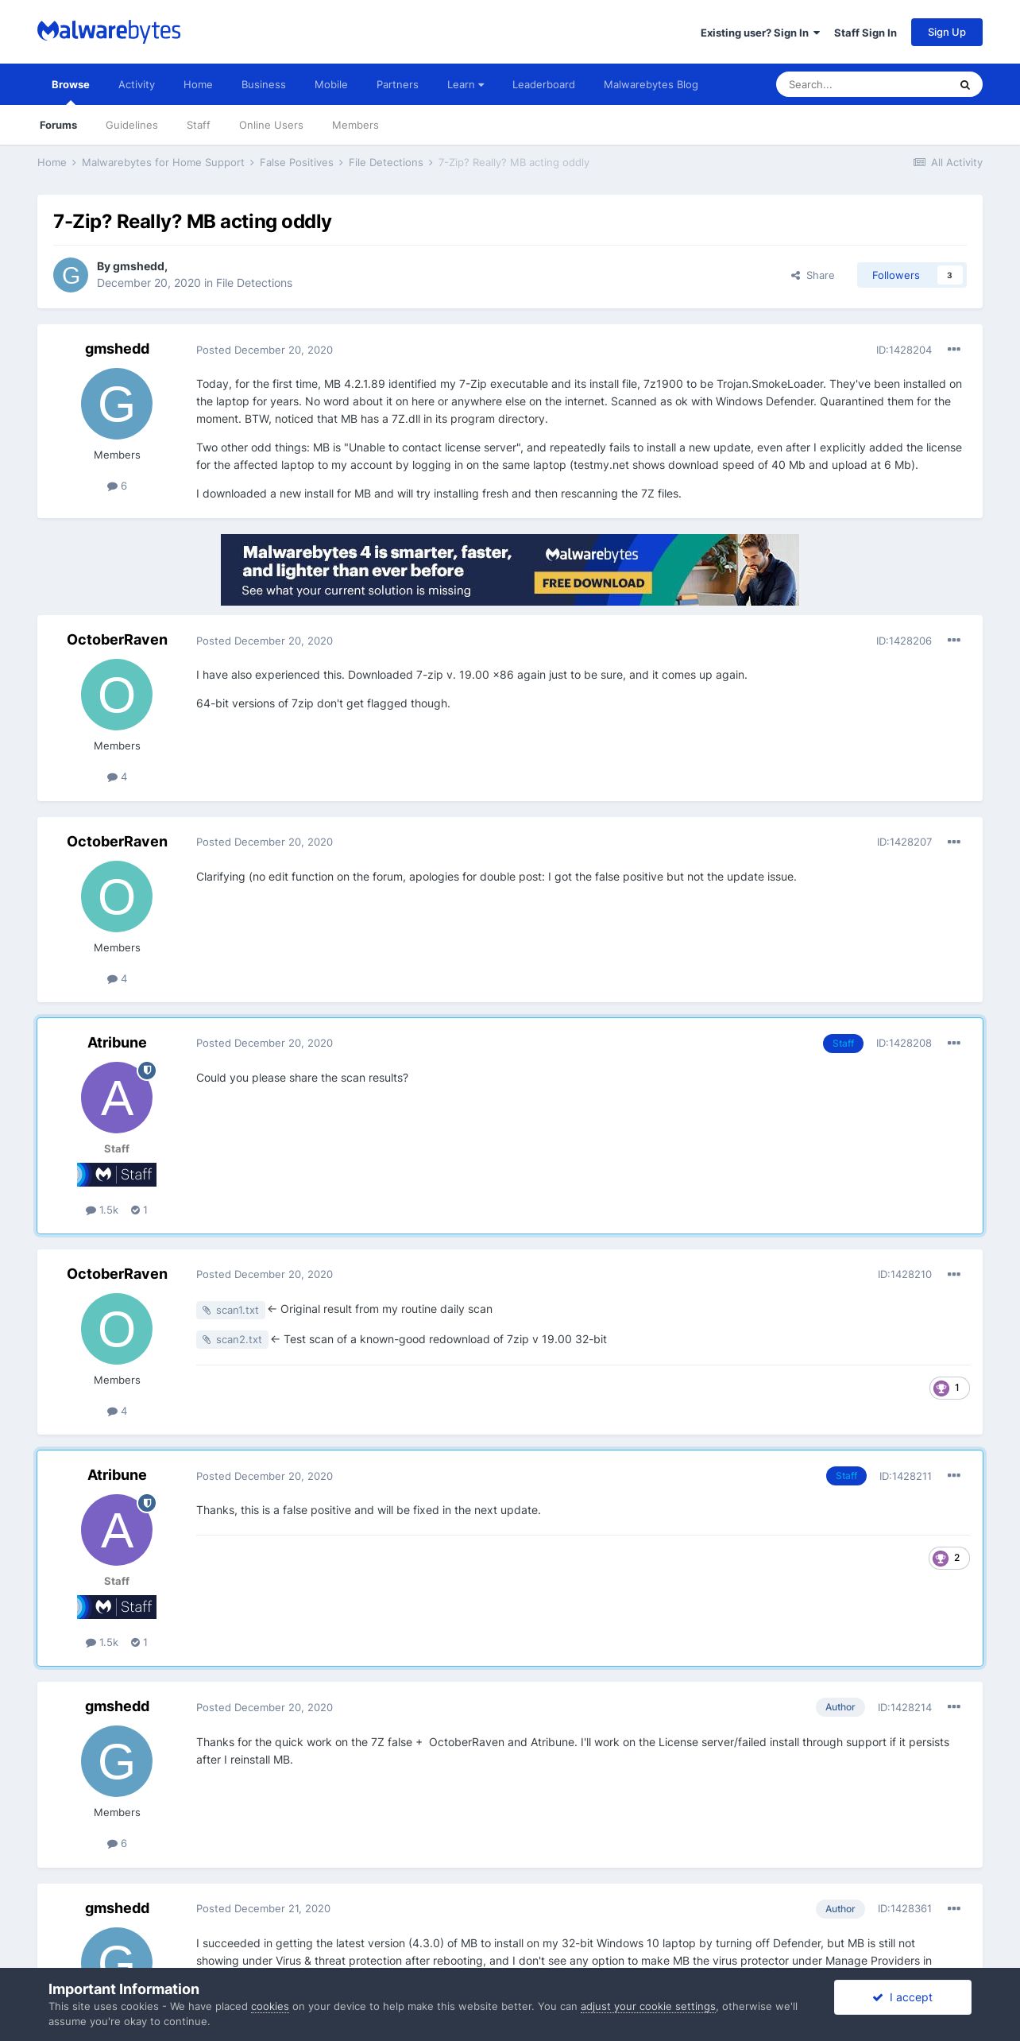Open the cookies link in banner

click(x=270, y=2007)
